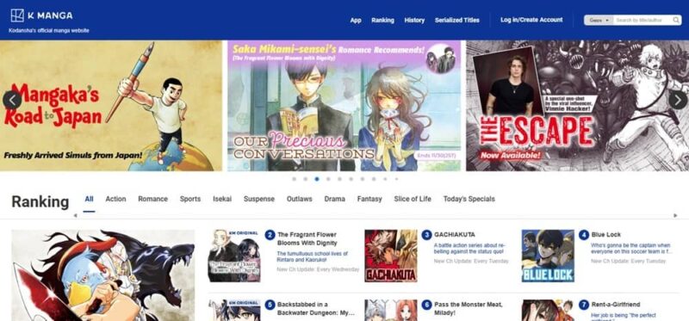Click GACHIAKUTA 'New Ch Update: Every Tuesday' text
This screenshot has width=689, height=321.
471,261
